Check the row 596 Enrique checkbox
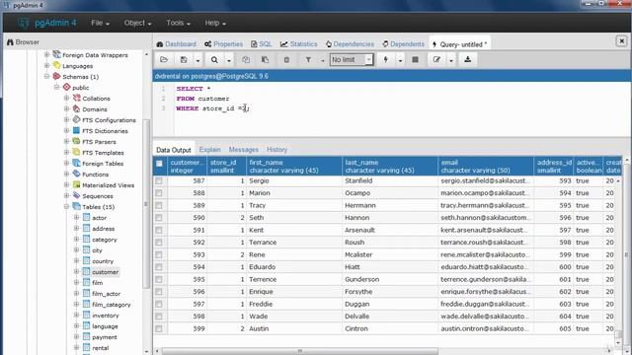Screen dimensions: 632x355 tap(159, 292)
